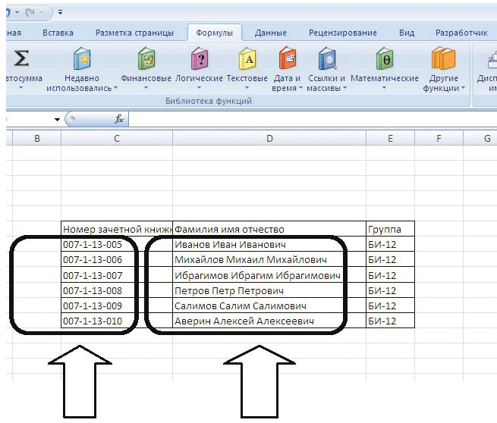
Task: Open the Рецензирование ribbon tab
Action: point(343,33)
